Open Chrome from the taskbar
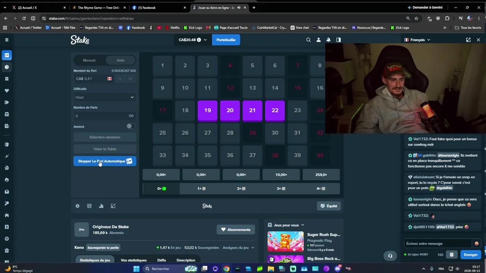The width and height of the screenshot is (486, 273). click(226, 269)
